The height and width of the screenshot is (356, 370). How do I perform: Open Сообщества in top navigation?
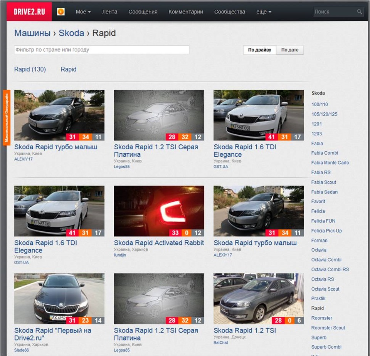pos(230,12)
